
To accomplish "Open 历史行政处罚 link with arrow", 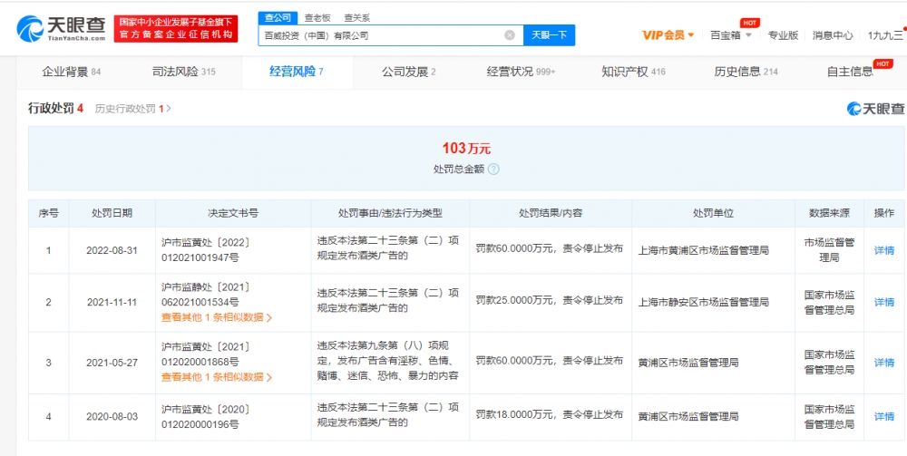I will point(132,109).
